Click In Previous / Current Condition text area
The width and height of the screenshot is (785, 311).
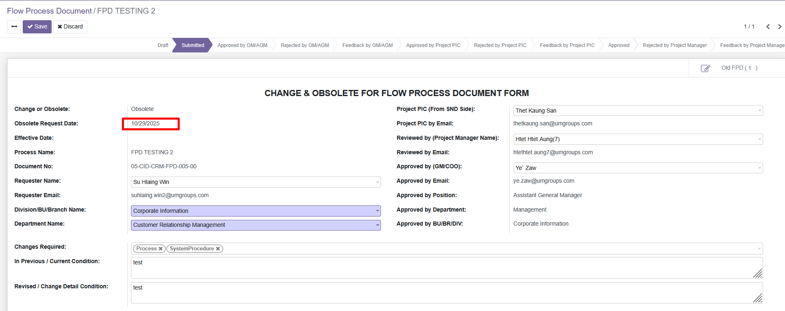pyautogui.click(x=447, y=268)
